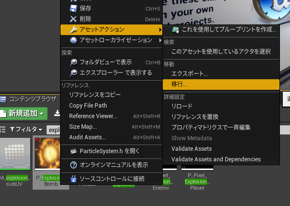This screenshot has width=290, height=206.
Task: Choose リロード in the submenu
Action: click(x=221, y=106)
